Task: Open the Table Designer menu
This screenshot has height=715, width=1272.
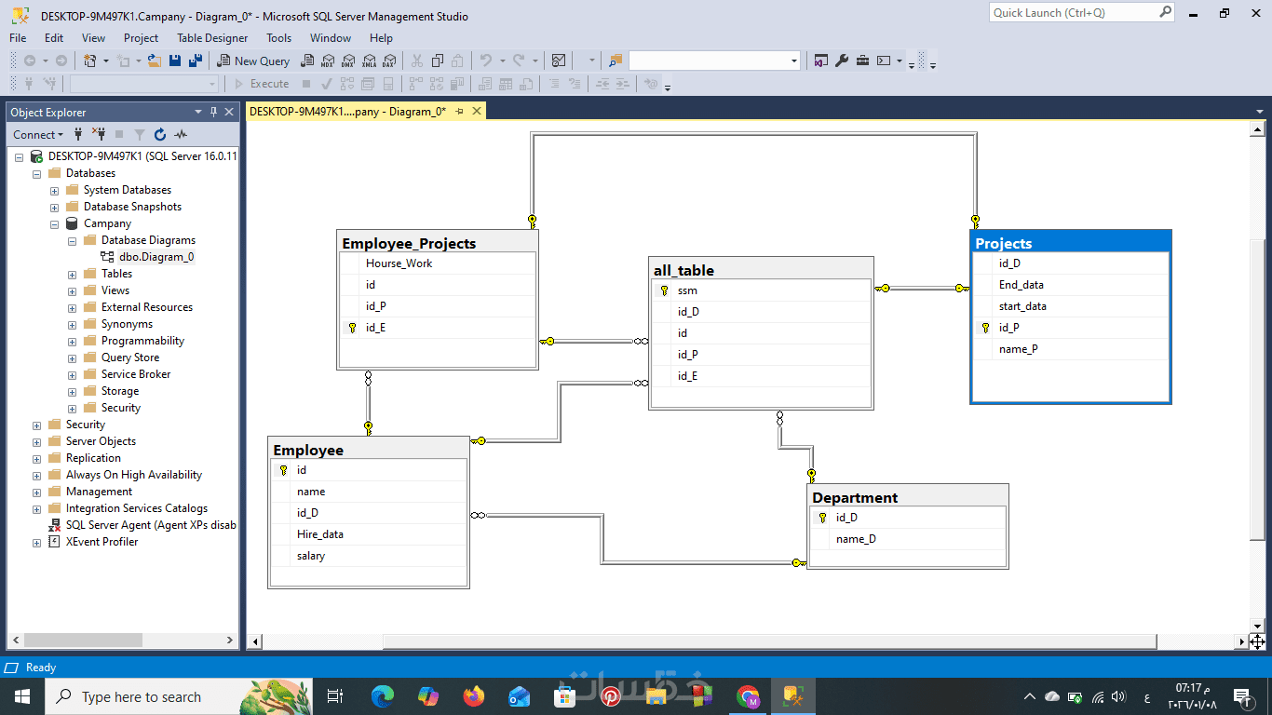Action: 212,38
